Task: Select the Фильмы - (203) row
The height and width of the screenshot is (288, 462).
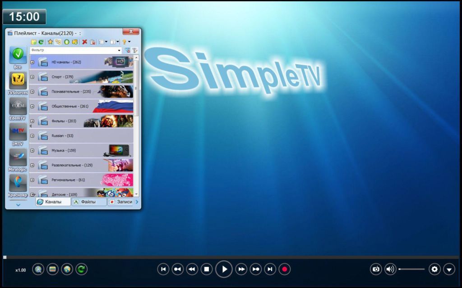Action: coord(82,121)
